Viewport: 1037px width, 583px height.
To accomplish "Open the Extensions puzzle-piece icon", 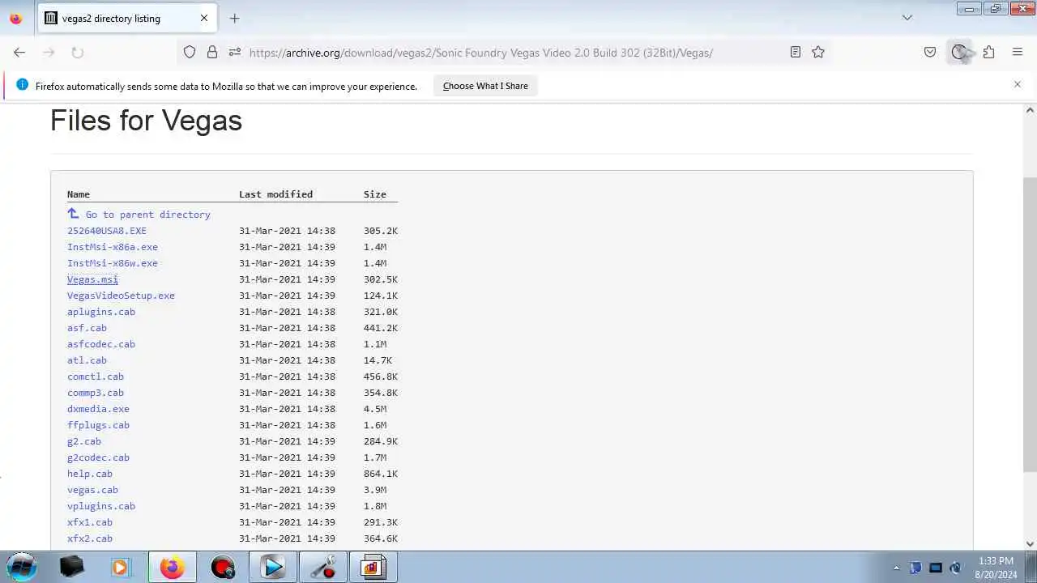I will [x=988, y=52].
